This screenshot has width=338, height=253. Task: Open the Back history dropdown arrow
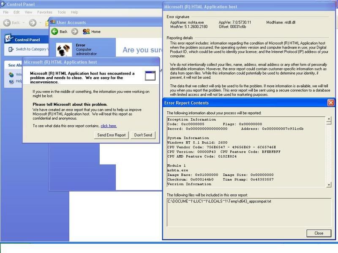pyautogui.click(x=24, y=23)
